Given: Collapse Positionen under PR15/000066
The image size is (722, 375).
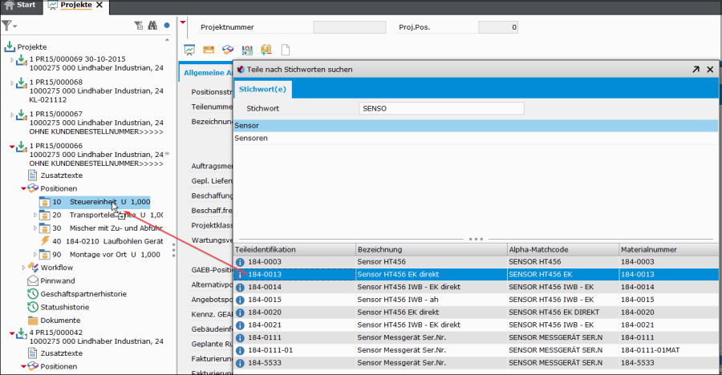Looking at the screenshot, I should click(x=23, y=188).
